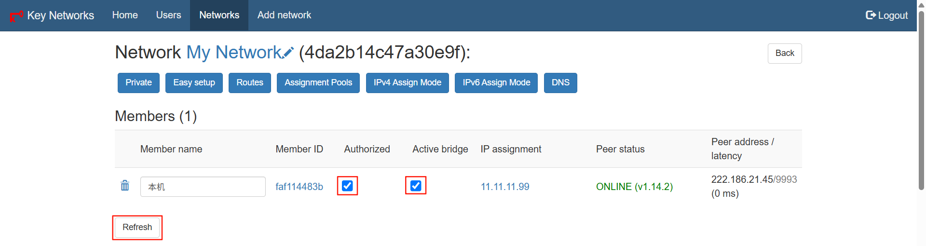Open IPv4 Assign Mode options
Viewport: 926px width, 246px height.
pos(407,82)
